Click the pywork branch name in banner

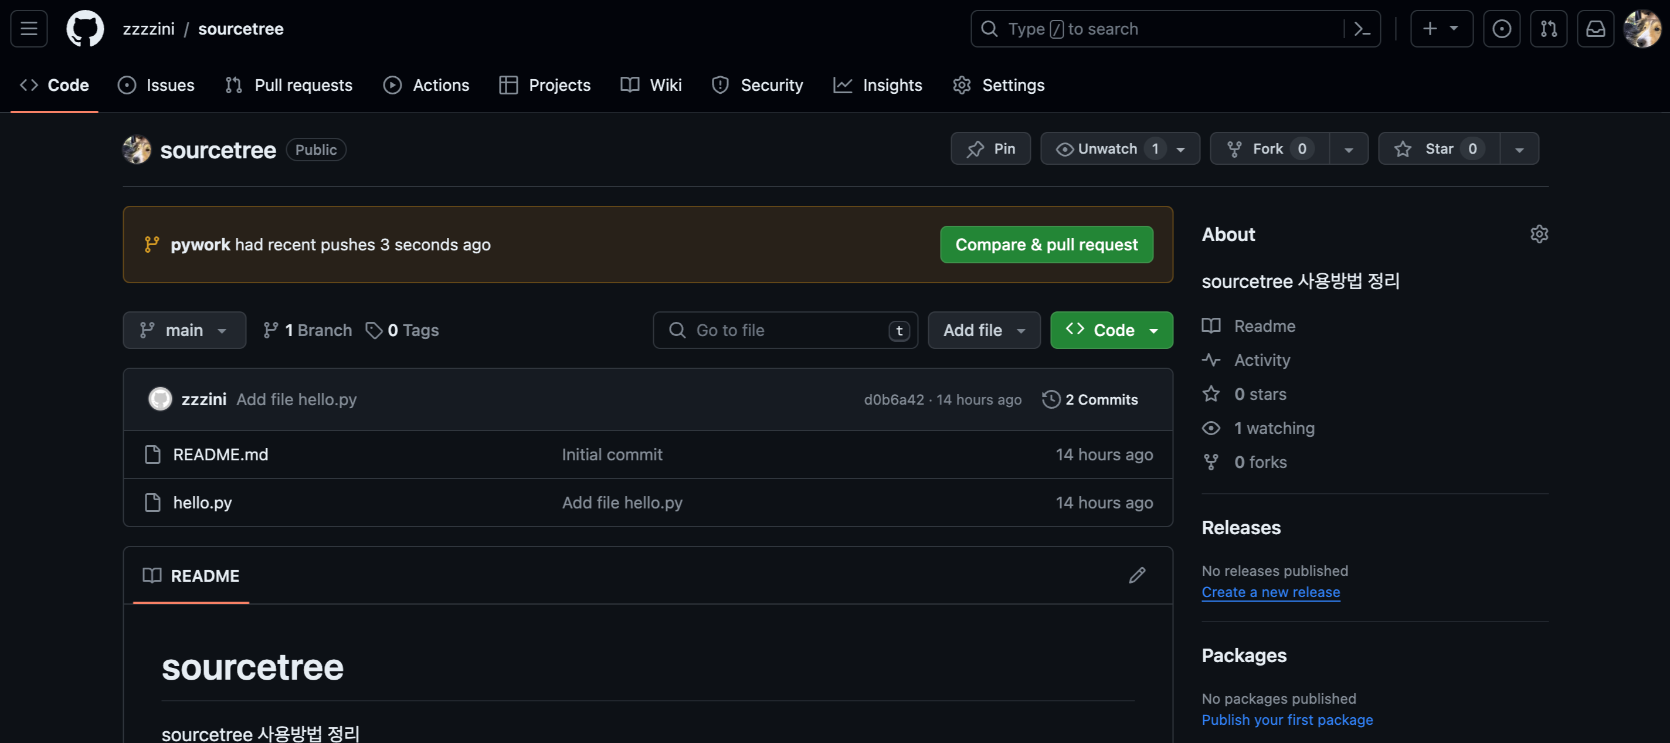coord(201,245)
